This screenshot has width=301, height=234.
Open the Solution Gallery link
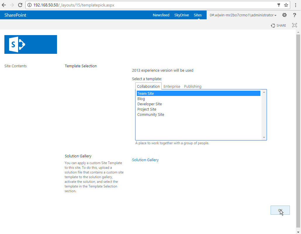point(145,160)
